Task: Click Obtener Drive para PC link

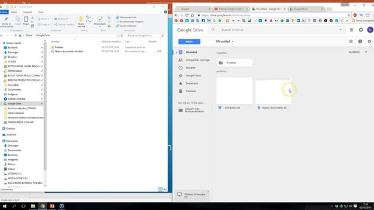Action: pyautogui.click(x=192, y=196)
